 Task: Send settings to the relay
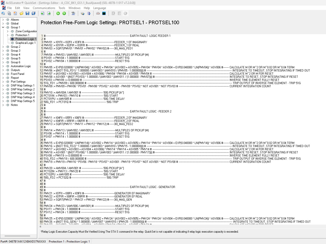[64, 13]
